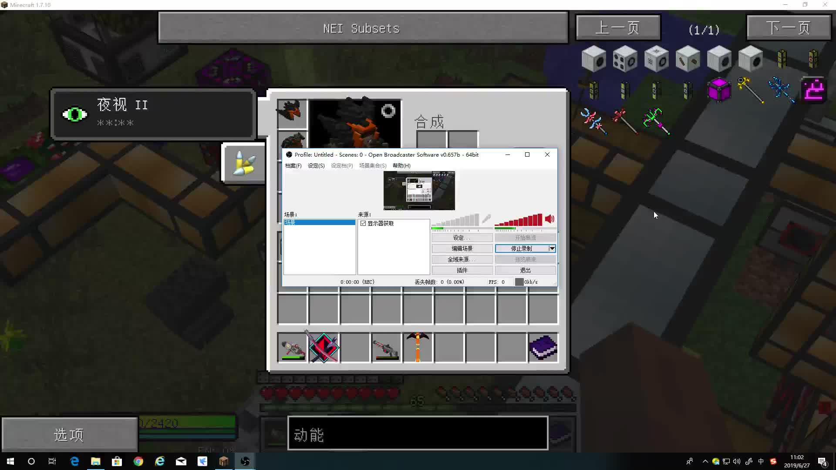836x470 pixels.
Task: Pick the purple book in the hotbar
Action: 543,347
